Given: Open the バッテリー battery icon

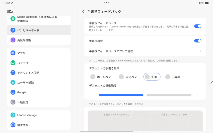Looking at the screenshot, I should click(x=13, y=63).
